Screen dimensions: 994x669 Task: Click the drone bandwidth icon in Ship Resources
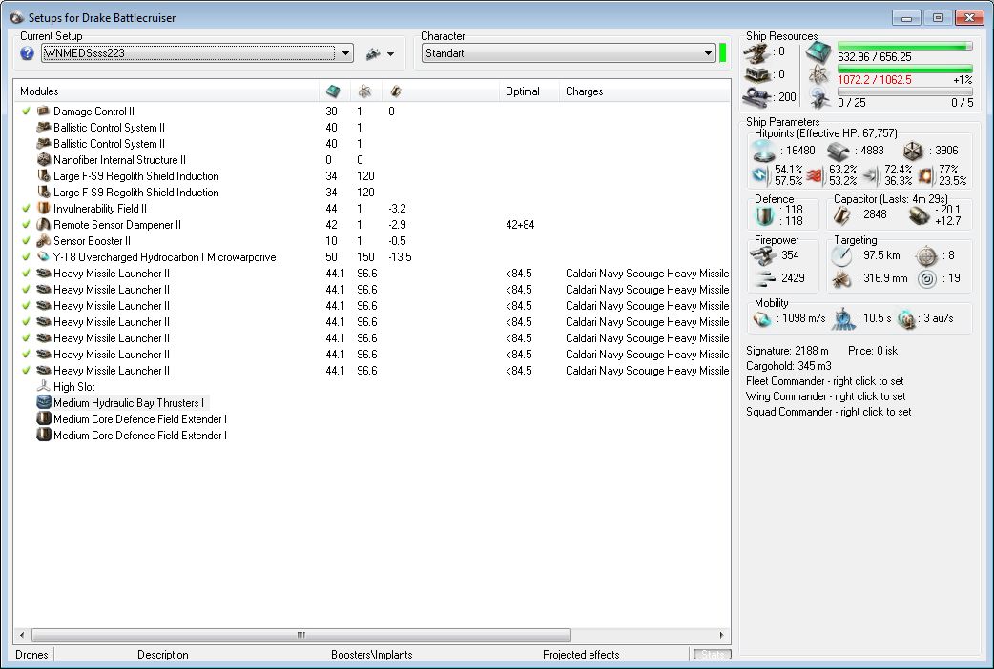(818, 98)
